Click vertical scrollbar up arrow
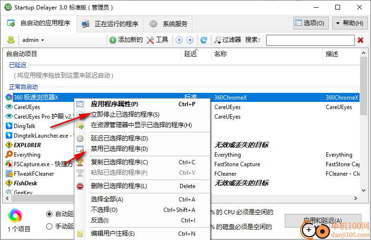The height and width of the screenshot is (240, 371). click(364, 53)
